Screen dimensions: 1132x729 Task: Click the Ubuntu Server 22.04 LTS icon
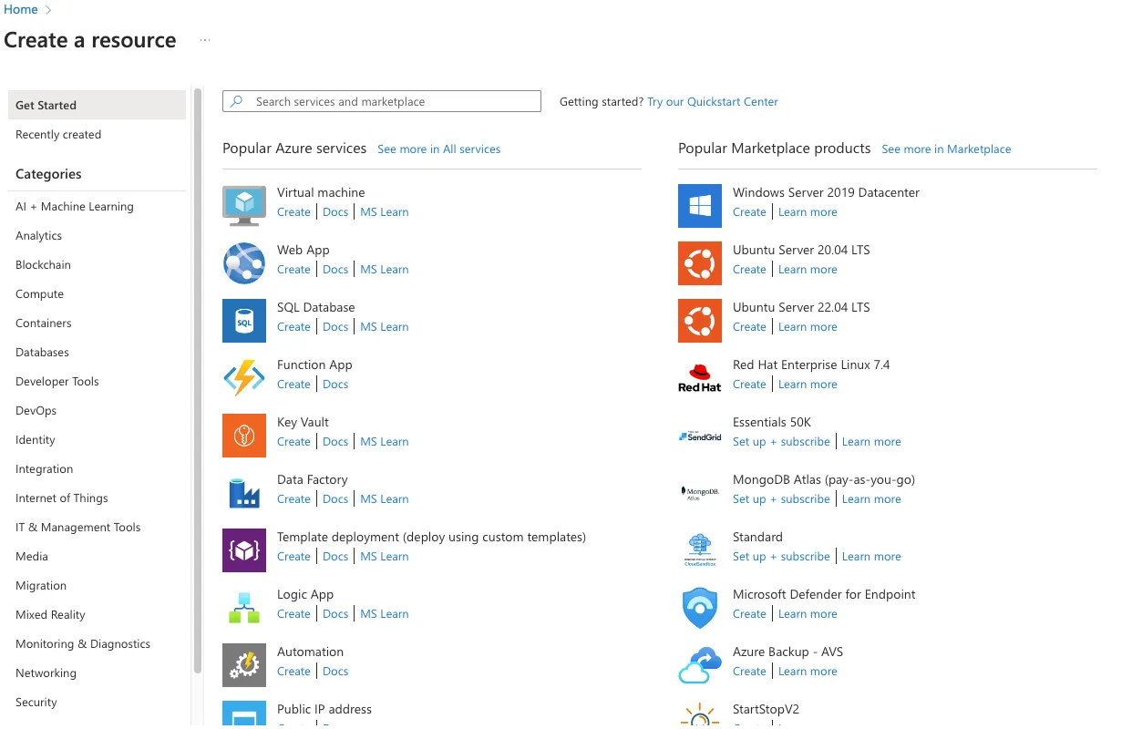(x=700, y=321)
